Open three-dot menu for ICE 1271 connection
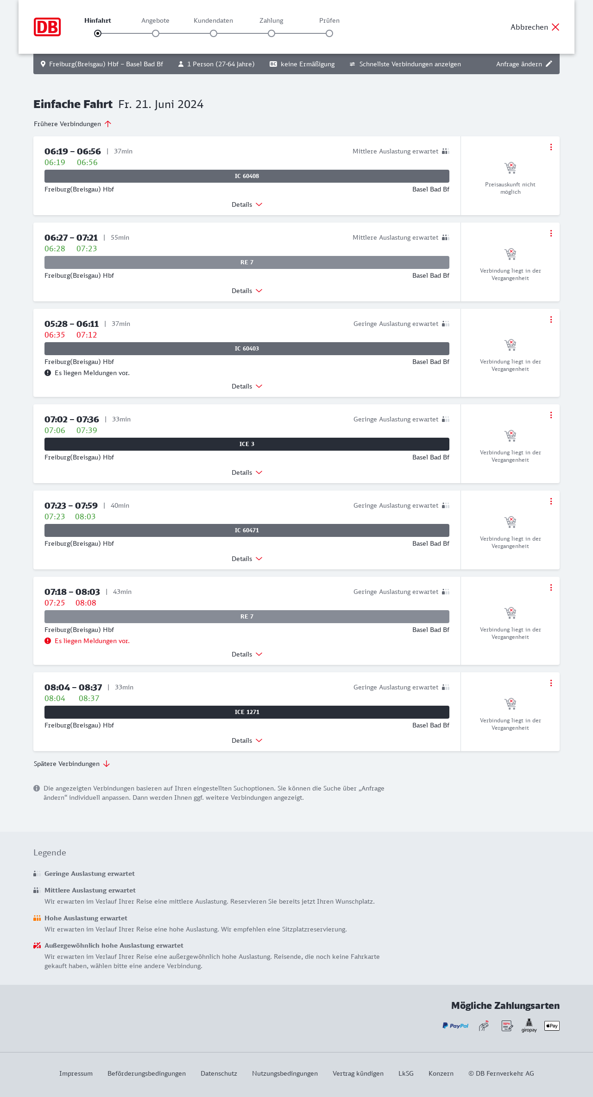 point(551,683)
